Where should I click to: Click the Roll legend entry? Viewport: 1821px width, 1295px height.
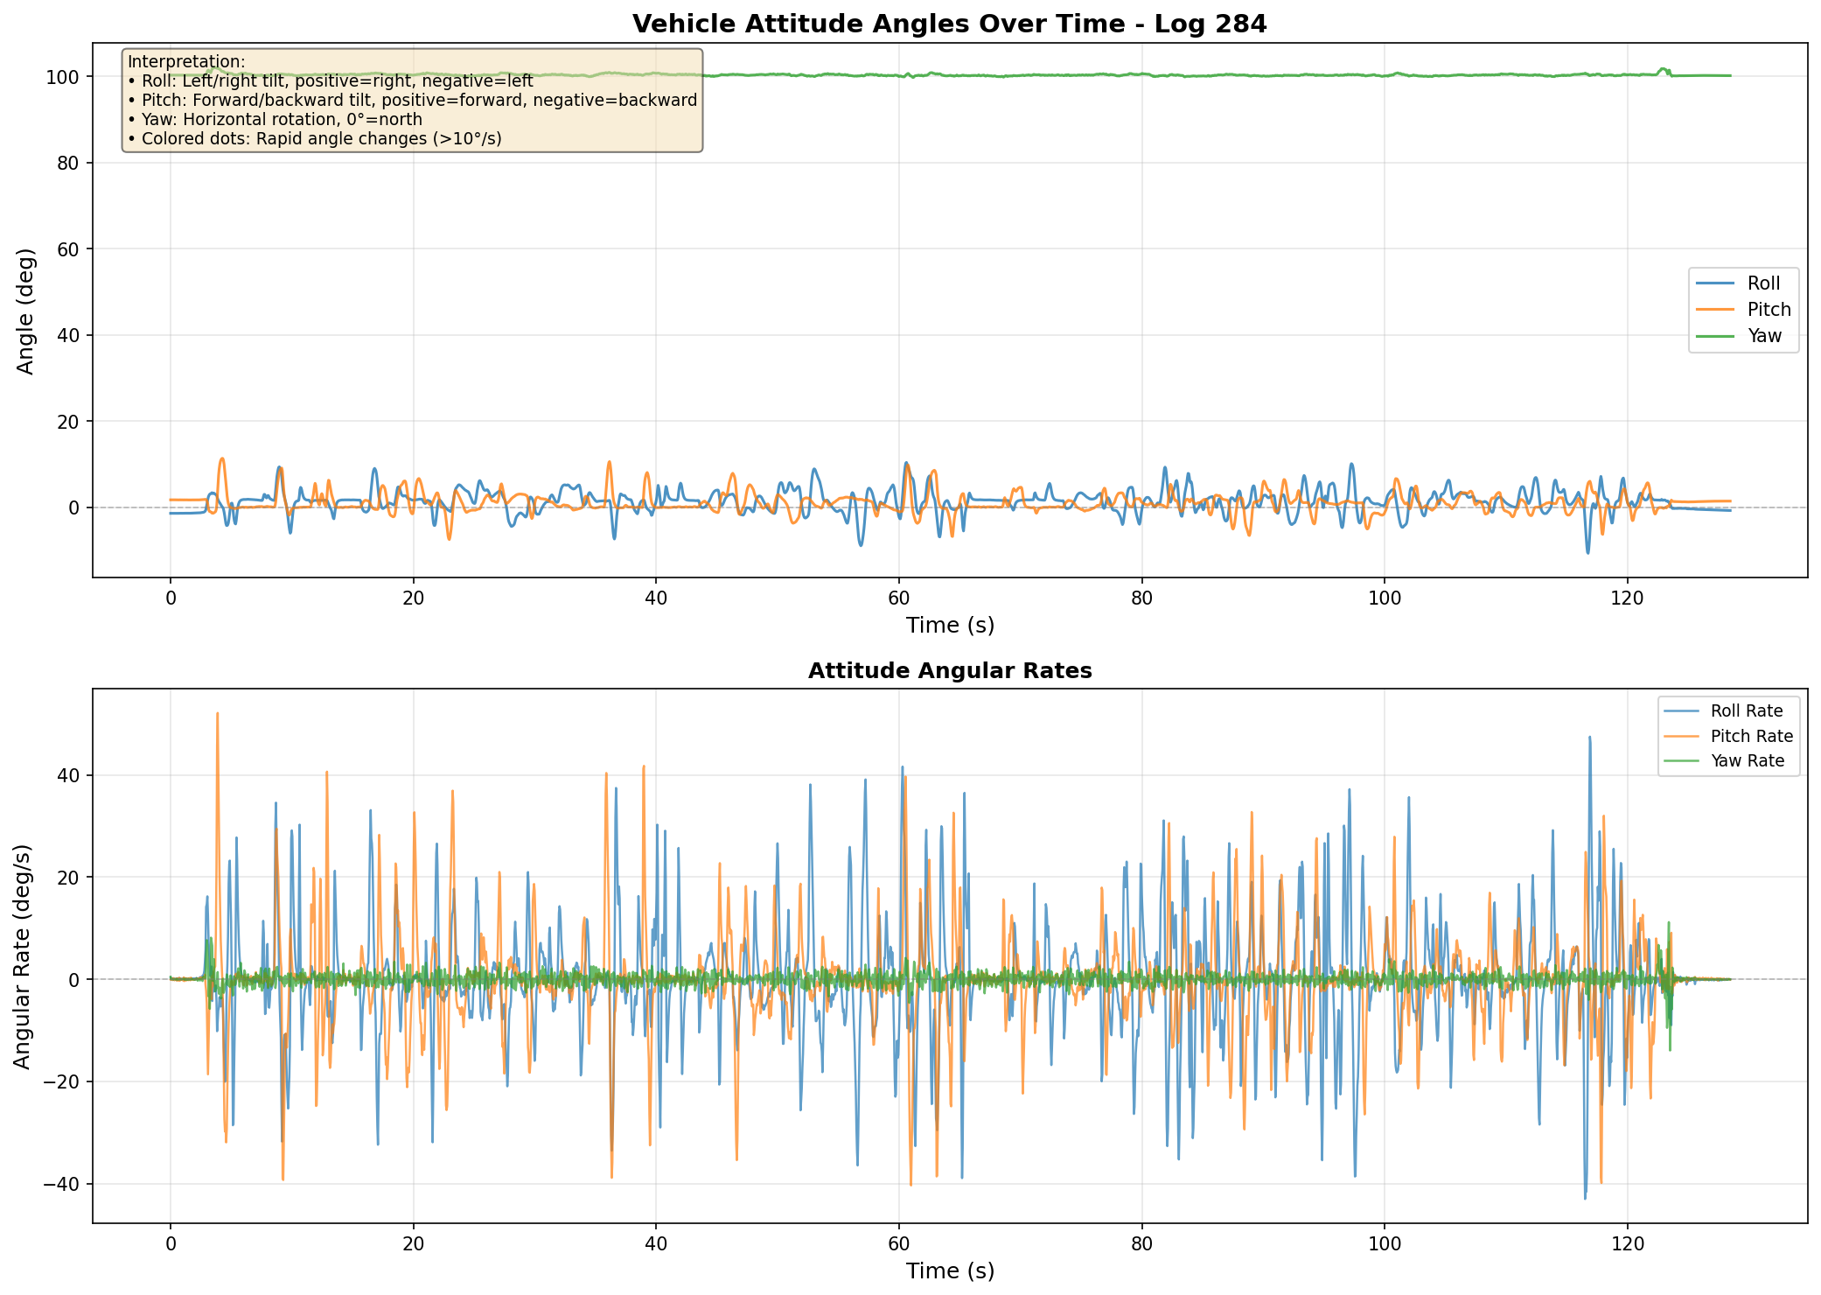(1763, 283)
